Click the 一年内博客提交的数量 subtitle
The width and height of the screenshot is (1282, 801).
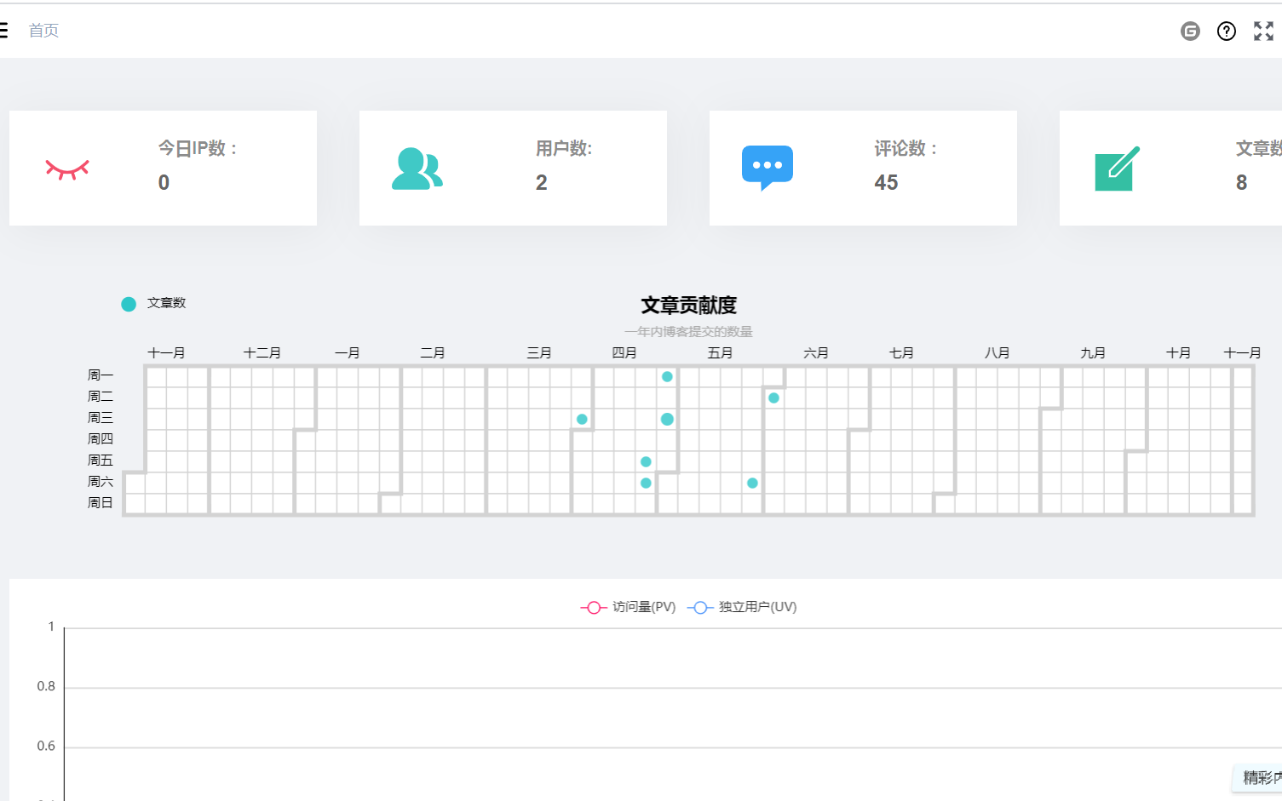688,331
